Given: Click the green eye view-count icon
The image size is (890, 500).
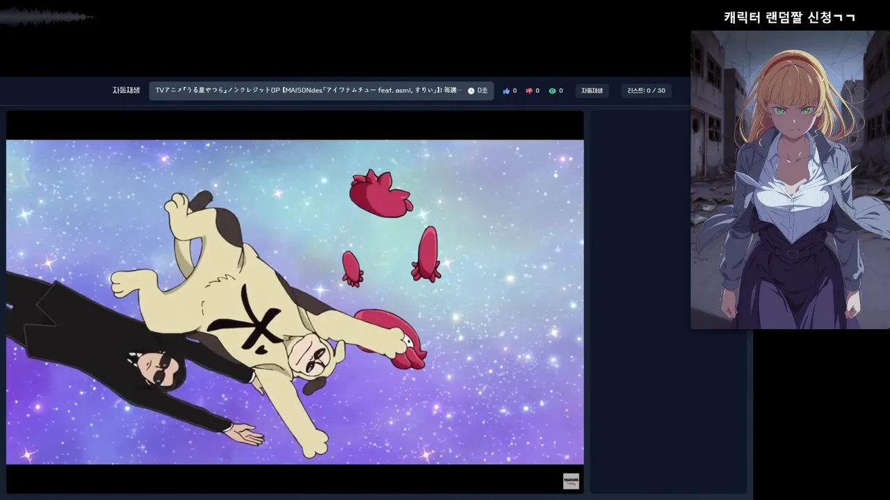Looking at the screenshot, I should pos(552,91).
